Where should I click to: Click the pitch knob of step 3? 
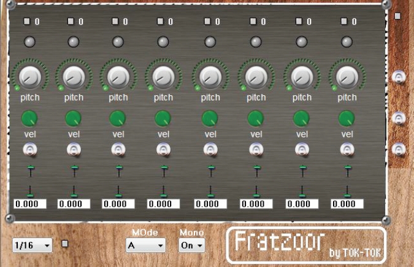point(118,77)
